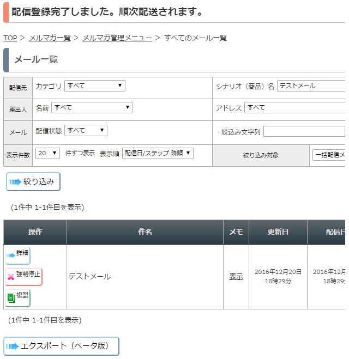Click the エクスポート (ベータ版) button

[x=61, y=346]
